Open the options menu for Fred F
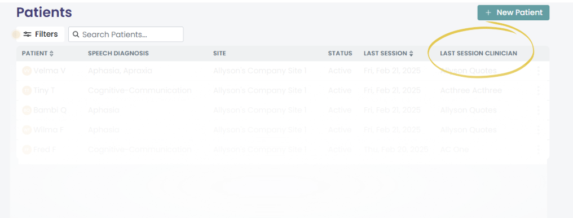The image size is (573, 218). coord(538,150)
